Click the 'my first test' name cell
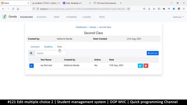Image resolution: width=187 pixels, height=105 pixels. point(46,65)
